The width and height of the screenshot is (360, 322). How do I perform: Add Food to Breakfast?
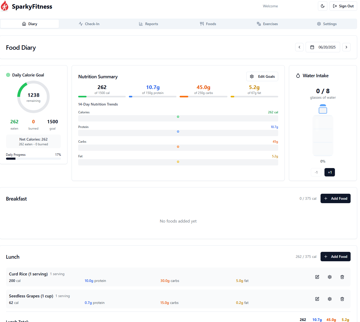(x=335, y=198)
